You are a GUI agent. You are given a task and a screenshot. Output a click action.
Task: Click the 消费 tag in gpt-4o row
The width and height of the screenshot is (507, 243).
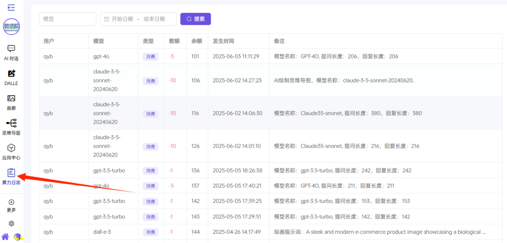click(151, 57)
